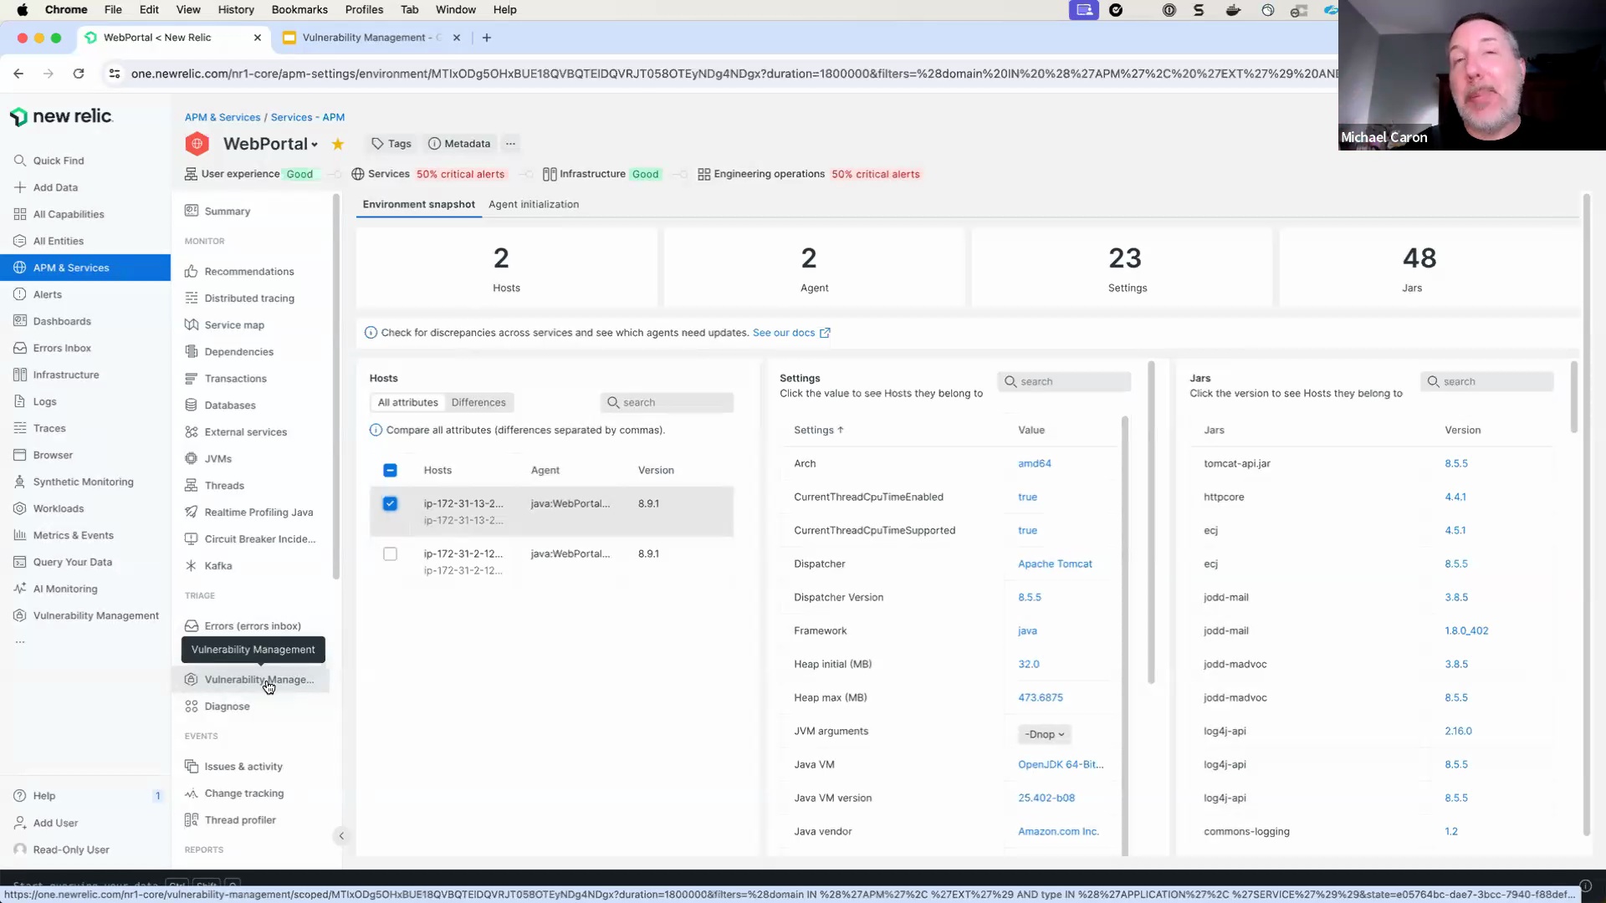This screenshot has height=903, width=1606.
Task: Open Distributed tracing menu item
Action: click(249, 298)
